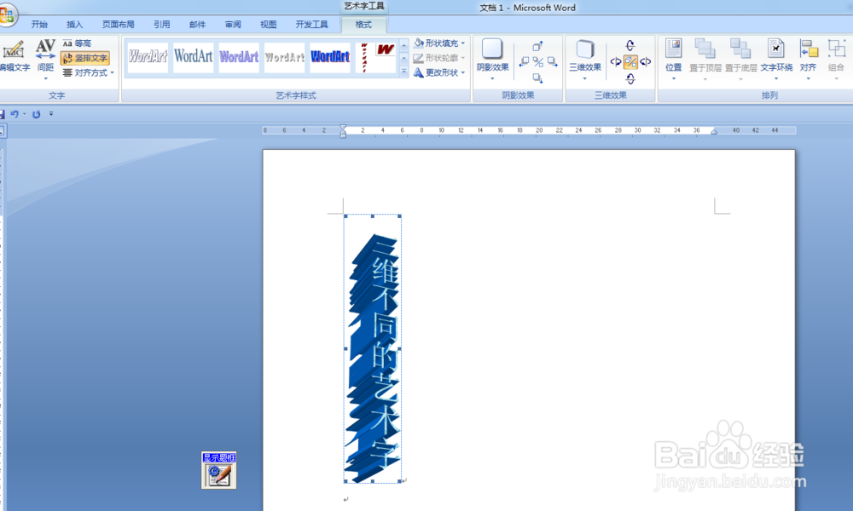Toggle the 3-D effect on/off
The image size is (853, 511).
pyautogui.click(x=630, y=62)
